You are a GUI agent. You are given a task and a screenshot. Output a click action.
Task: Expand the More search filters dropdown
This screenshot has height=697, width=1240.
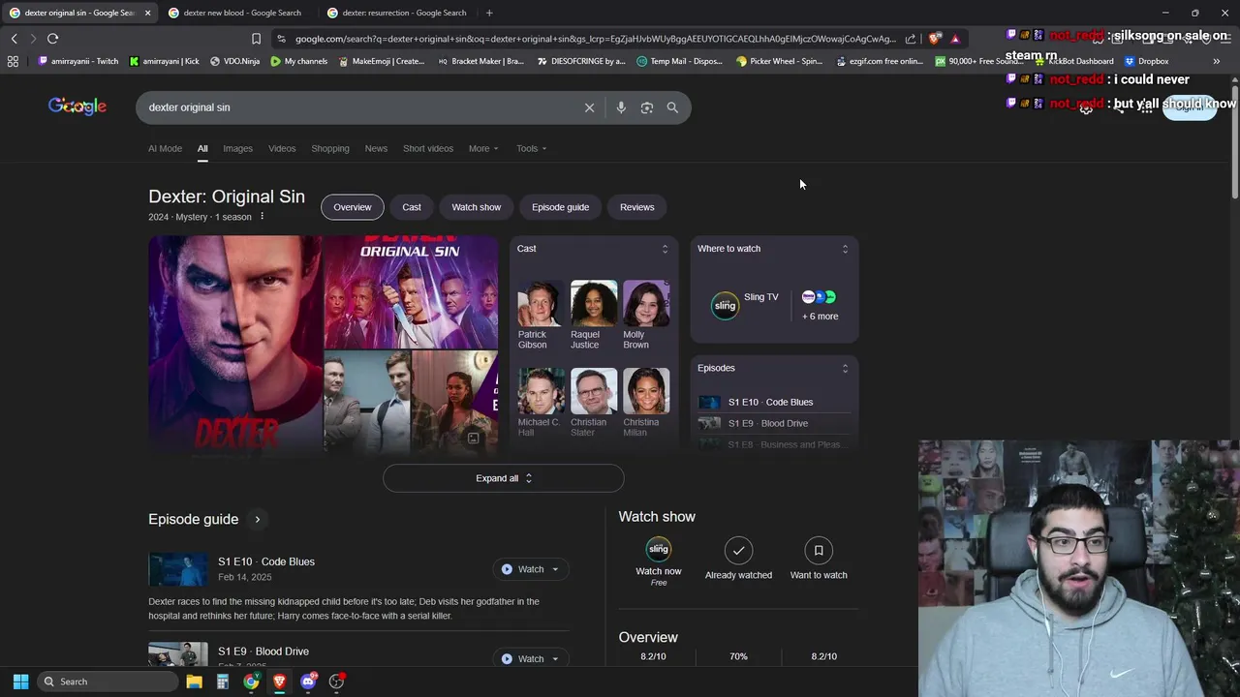coord(483,148)
